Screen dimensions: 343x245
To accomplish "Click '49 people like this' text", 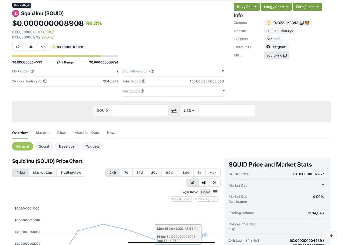I will click(x=70, y=47).
